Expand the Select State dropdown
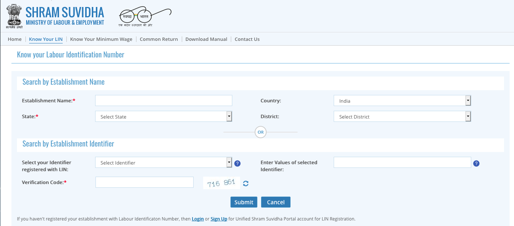The height and width of the screenshot is (226, 514). 229,116
